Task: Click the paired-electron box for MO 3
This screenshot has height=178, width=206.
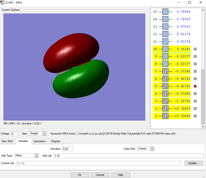Action: tap(165, 101)
